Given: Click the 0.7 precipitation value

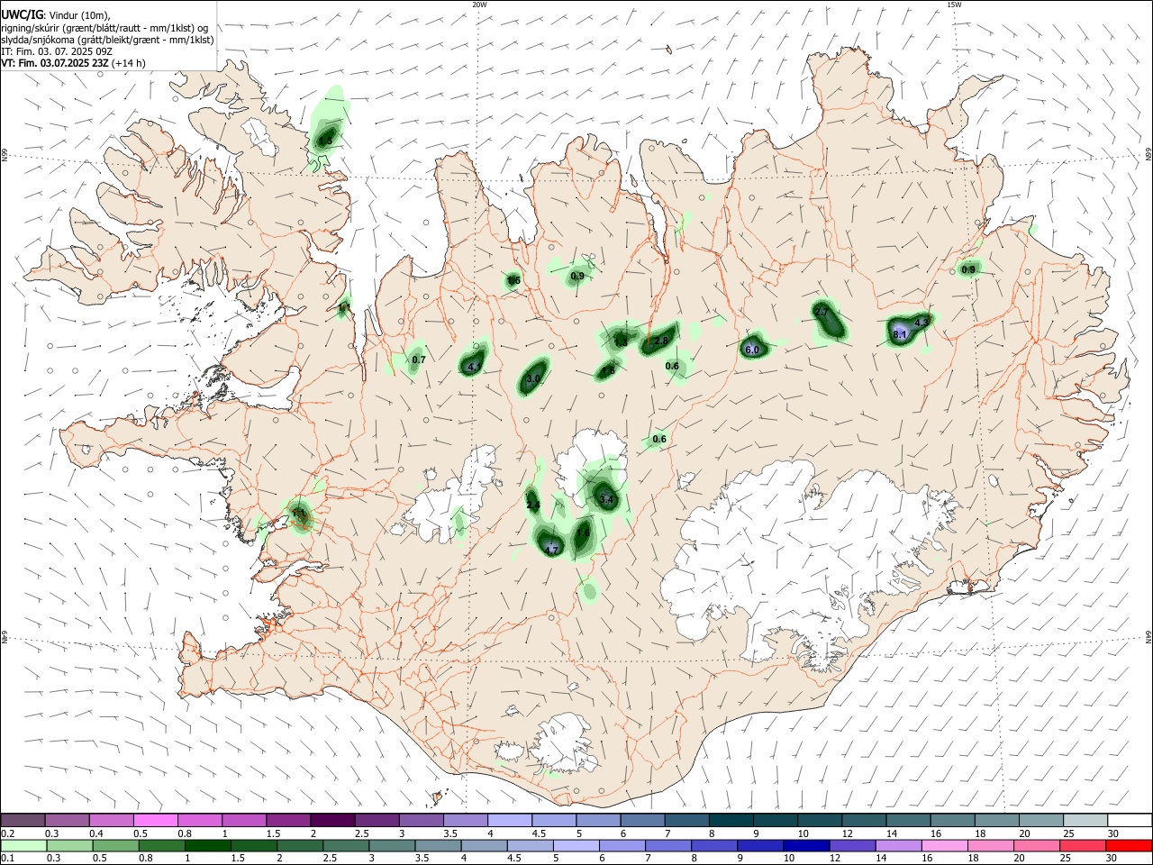Looking at the screenshot, I should [x=418, y=360].
